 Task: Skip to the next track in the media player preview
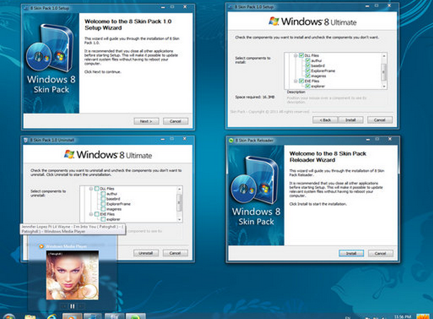click(81, 306)
